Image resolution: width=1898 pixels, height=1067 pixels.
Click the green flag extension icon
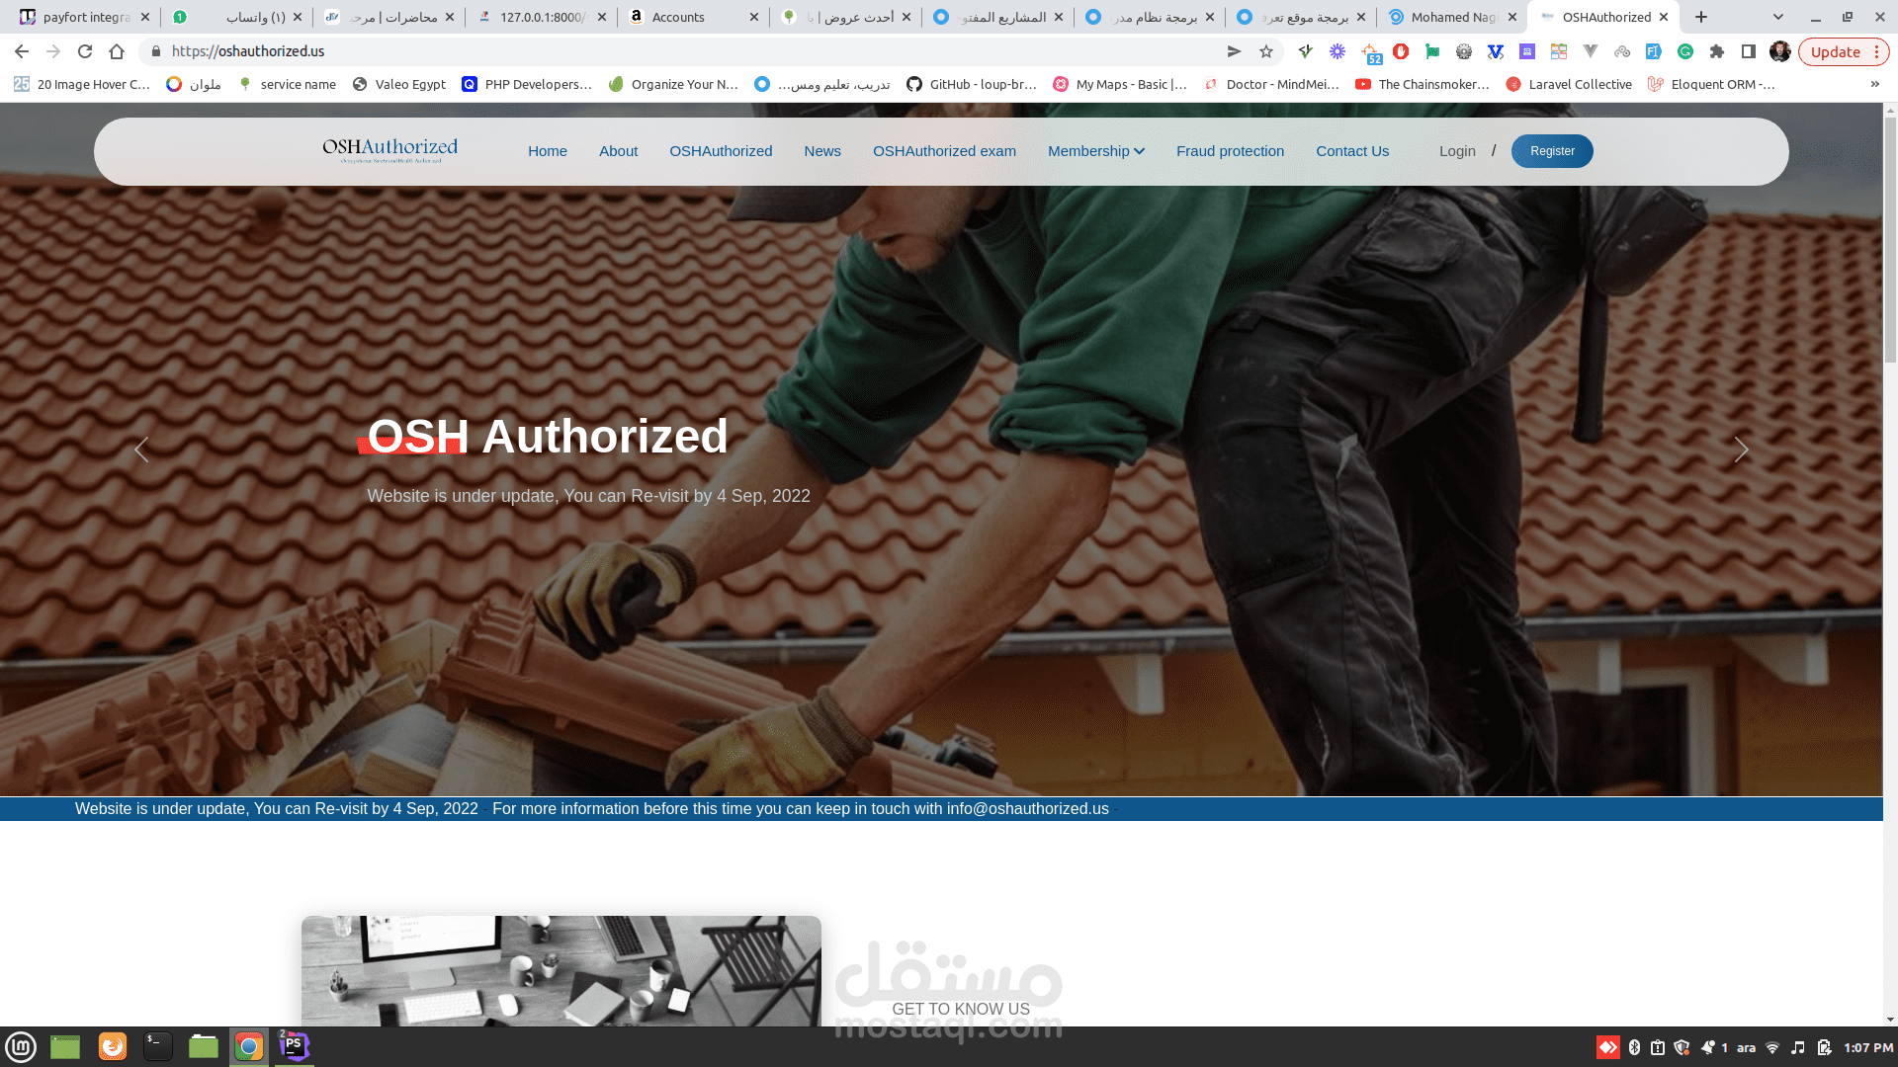point(1432,51)
